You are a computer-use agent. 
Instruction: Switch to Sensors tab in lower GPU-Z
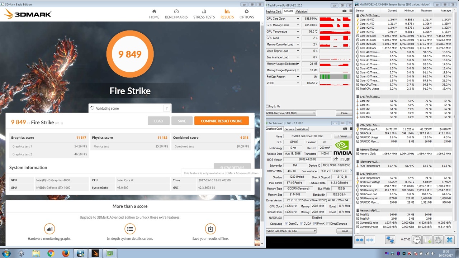pos(289,129)
